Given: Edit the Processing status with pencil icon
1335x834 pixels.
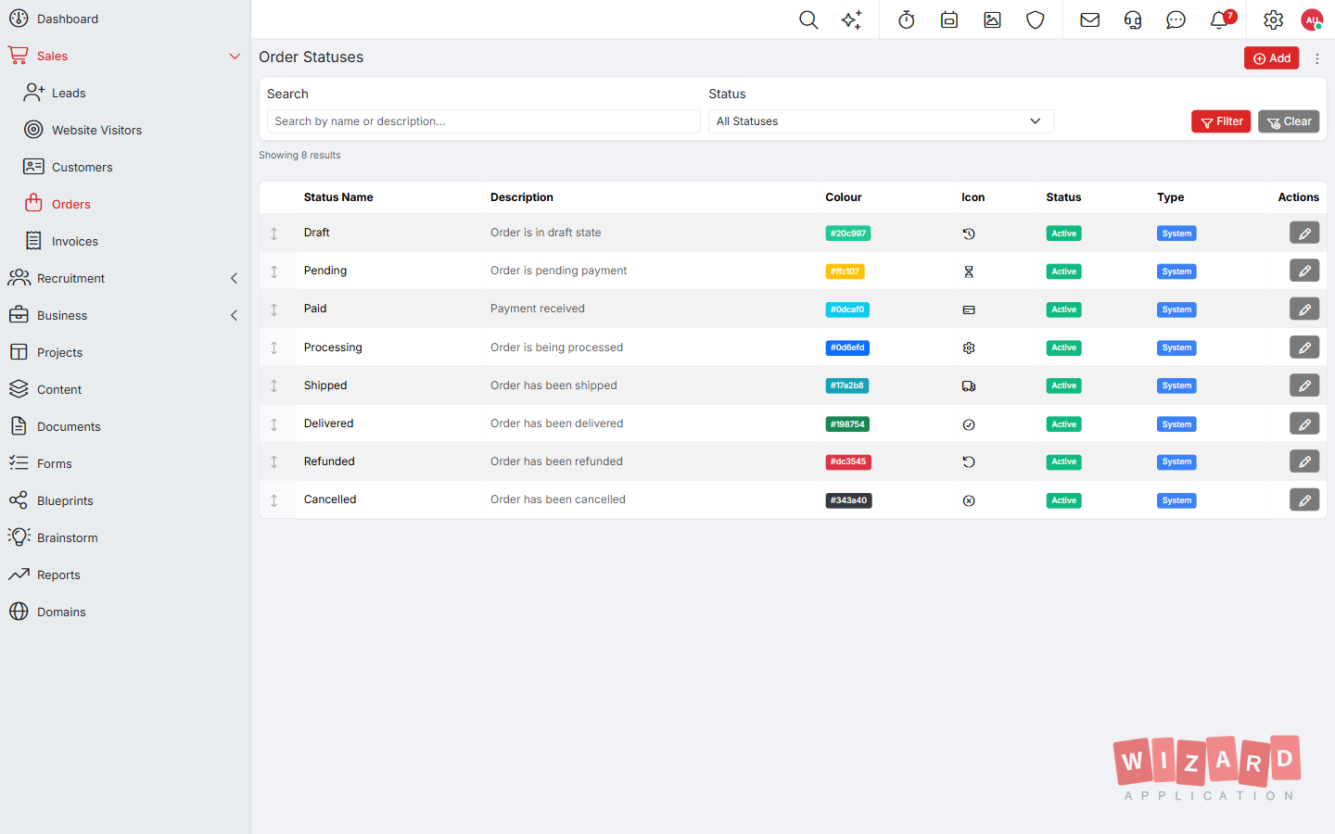Looking at the screenshot, I should click(1304, 347).
